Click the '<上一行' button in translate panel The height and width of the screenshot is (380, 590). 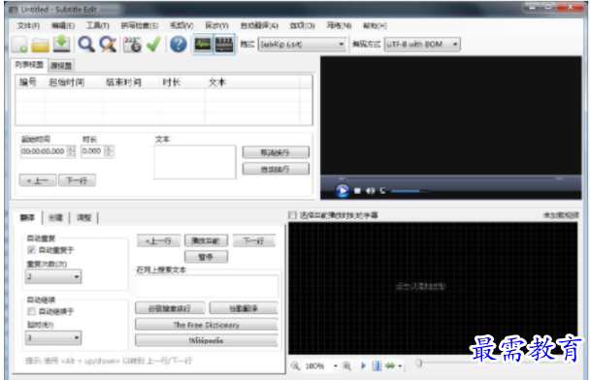[158, 241]
